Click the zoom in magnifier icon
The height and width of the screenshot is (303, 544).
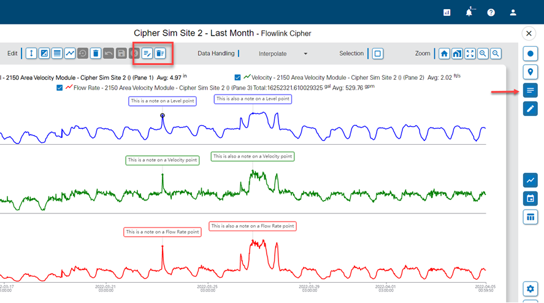pos(483,54)
